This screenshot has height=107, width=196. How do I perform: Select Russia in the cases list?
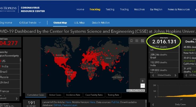point(10,77)
